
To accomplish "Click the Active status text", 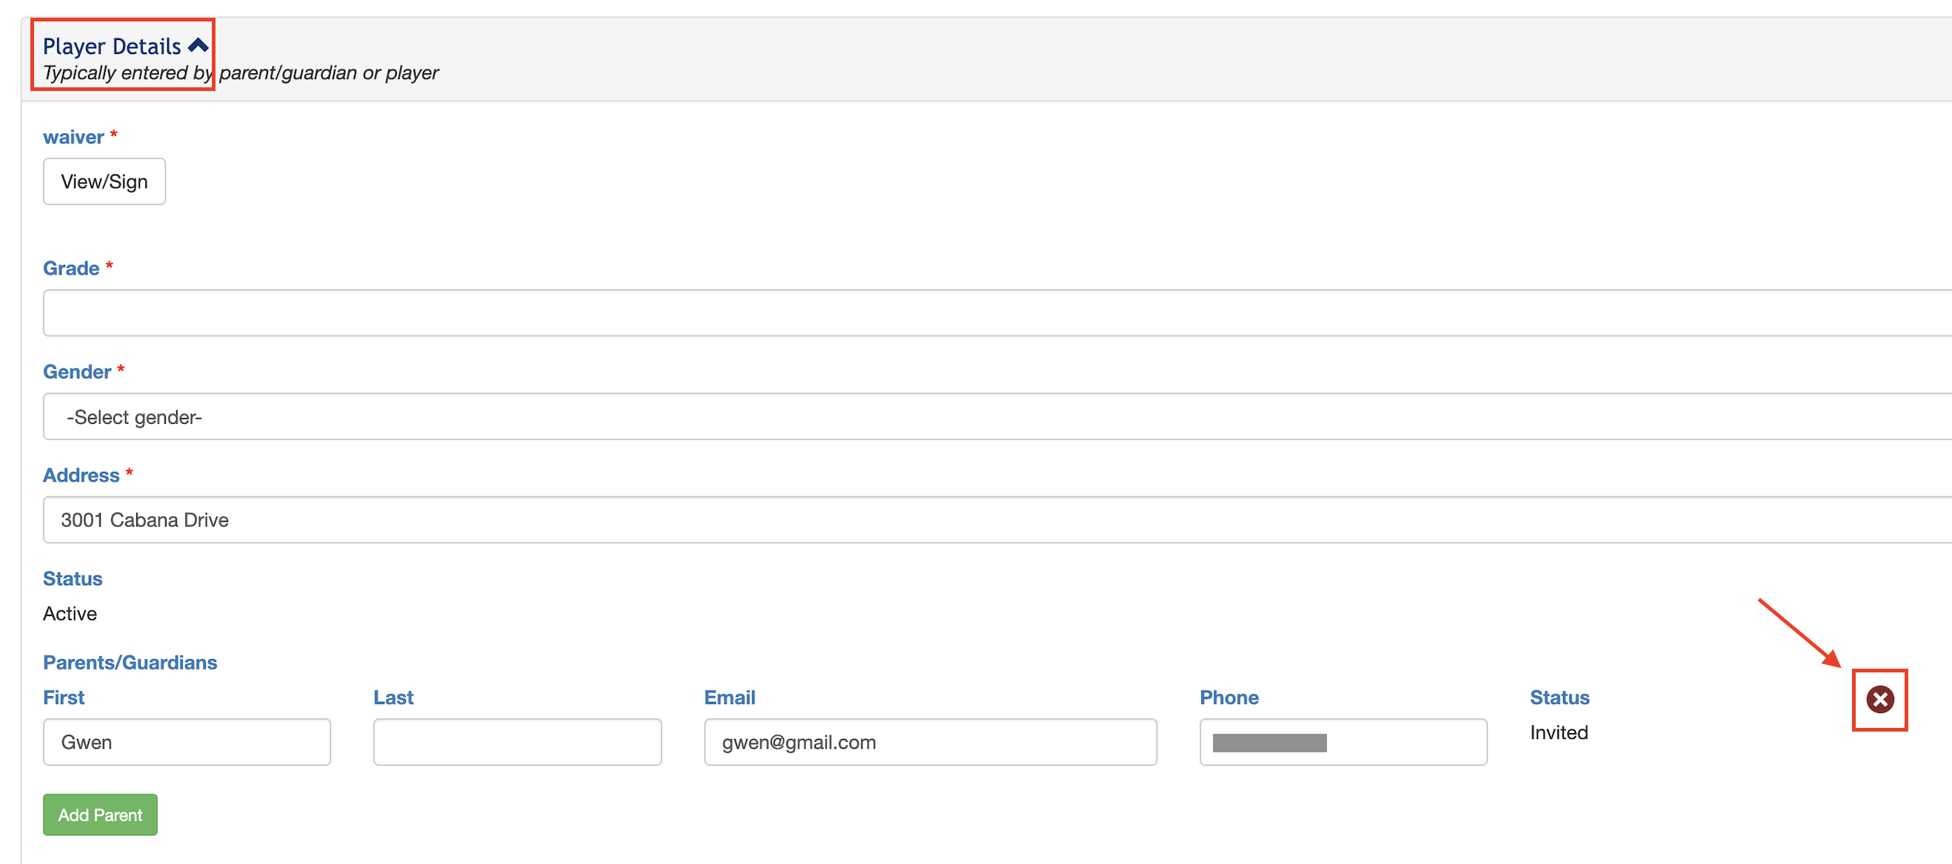I will (x=70, y=613).
